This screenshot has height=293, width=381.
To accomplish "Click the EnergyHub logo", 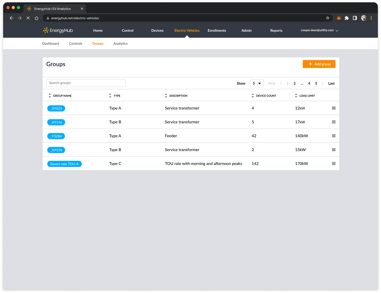I will click(58, 30).
